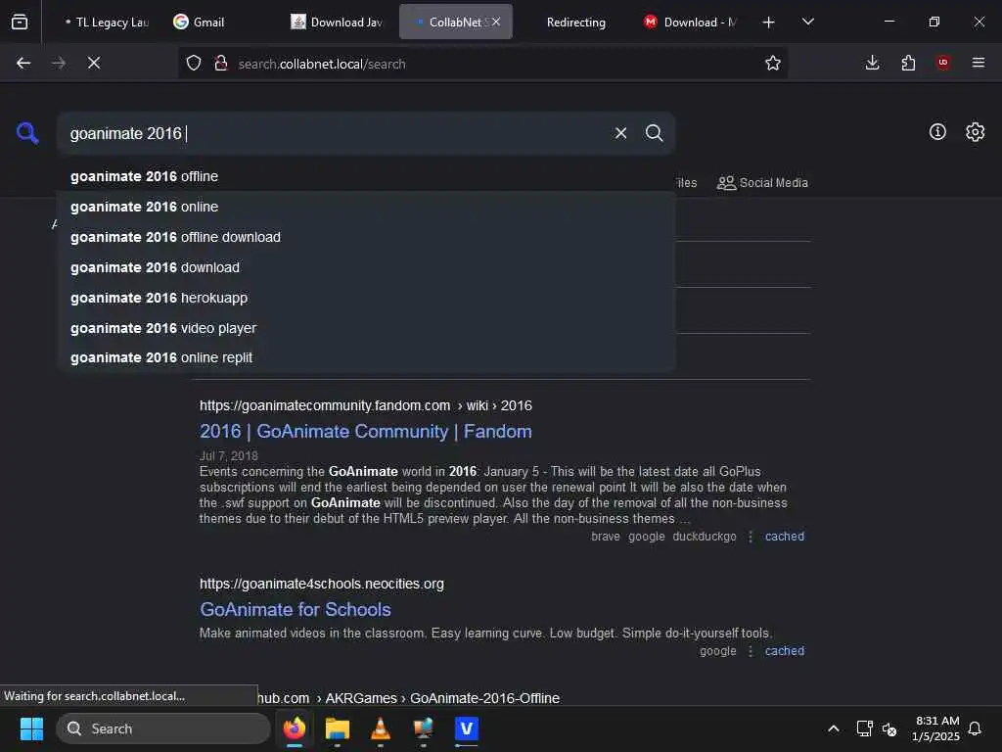Click google tag under GoAnimate for Schools
The width and height of the screenshot is (1002, 752).
(x=717, y=651)
